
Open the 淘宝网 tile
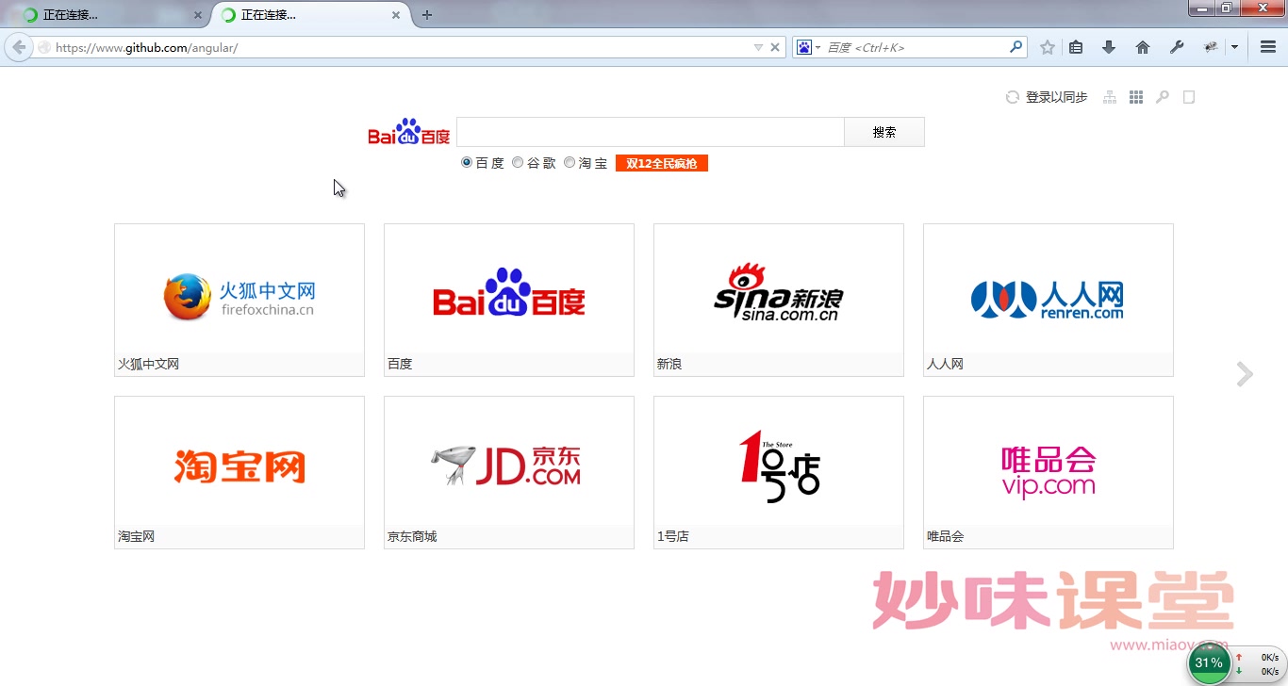point(239,472)
